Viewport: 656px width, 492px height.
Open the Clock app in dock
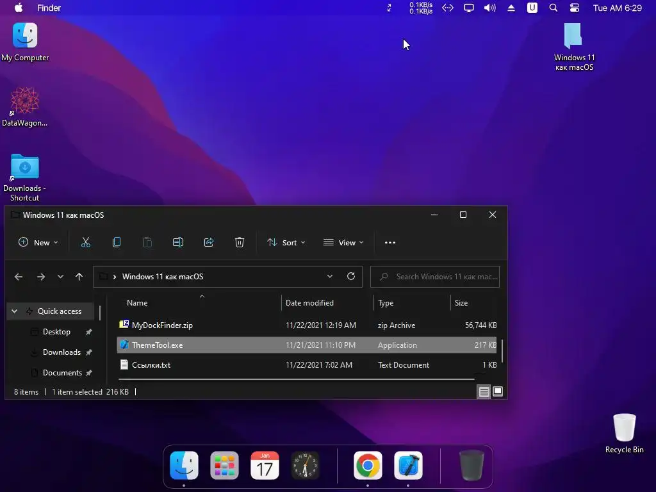[x=305, y=465]
